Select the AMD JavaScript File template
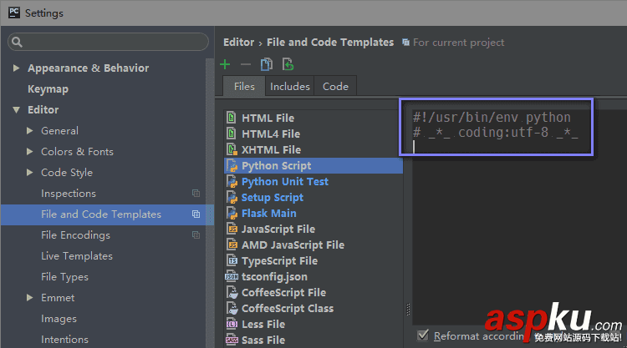 click(293, 245)
